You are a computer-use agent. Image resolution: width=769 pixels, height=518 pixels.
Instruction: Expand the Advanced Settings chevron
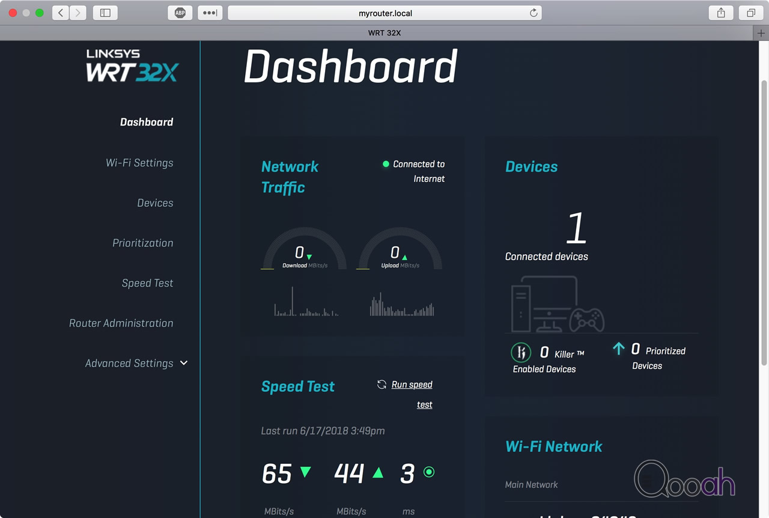[x=184, y=363]
